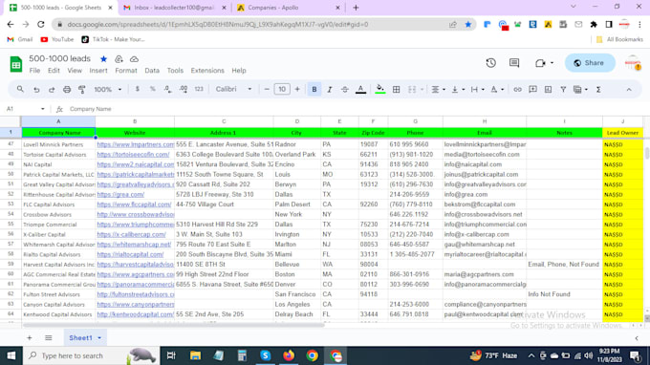The image size is (650, 365).
Task: Open the YouTube bookmark
Action: (56, 39)
